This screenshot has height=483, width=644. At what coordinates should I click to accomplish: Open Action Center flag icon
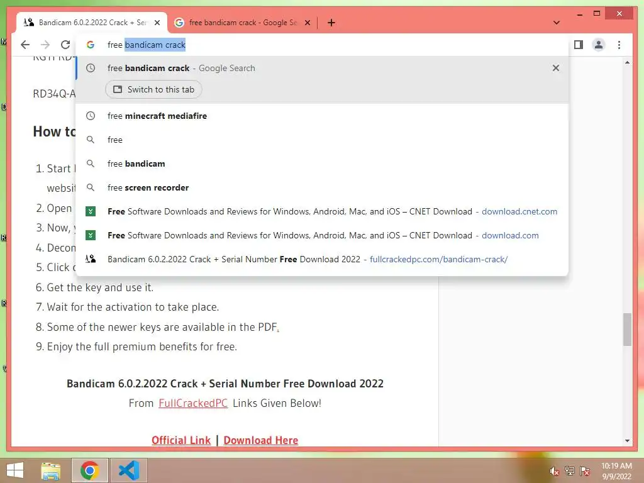(585, 471)
